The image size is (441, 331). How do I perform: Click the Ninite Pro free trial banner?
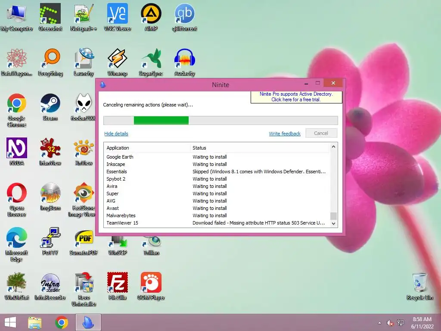pos(296,97)
